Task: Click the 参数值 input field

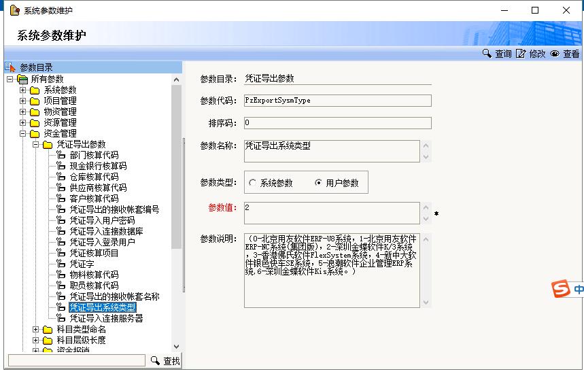Action: click(x=332, y=213)
